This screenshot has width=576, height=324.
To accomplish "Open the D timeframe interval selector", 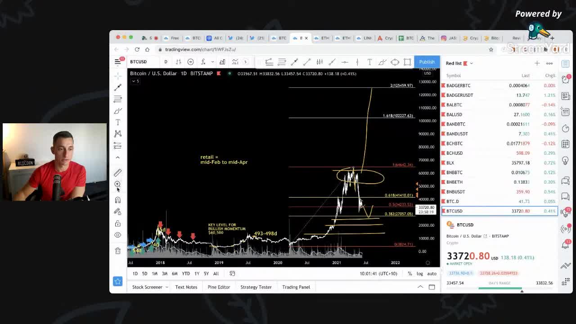I will (x=166, y=62).
